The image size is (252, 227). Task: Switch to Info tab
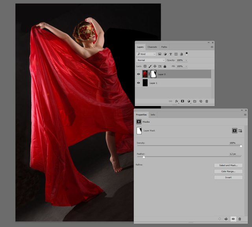(153, 114)
